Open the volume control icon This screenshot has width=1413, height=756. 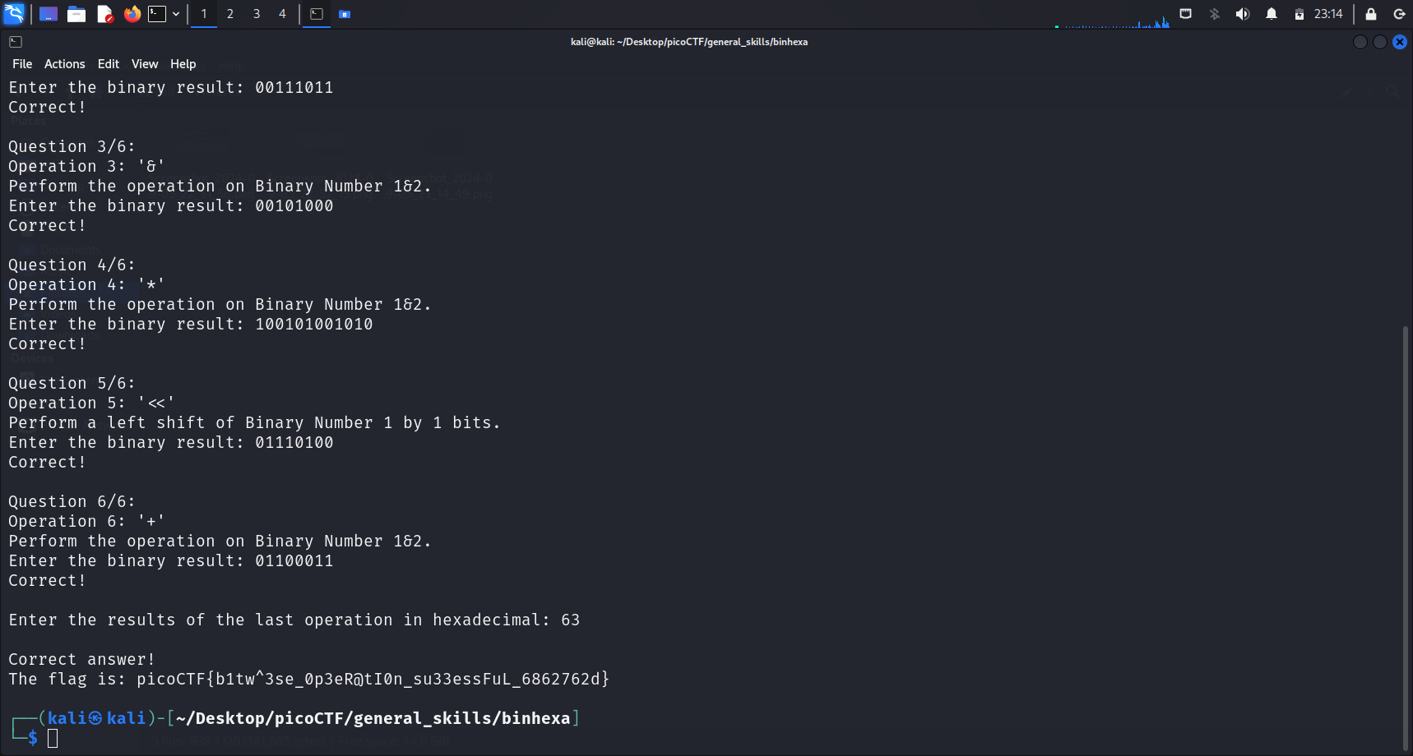click(1242, 14)
